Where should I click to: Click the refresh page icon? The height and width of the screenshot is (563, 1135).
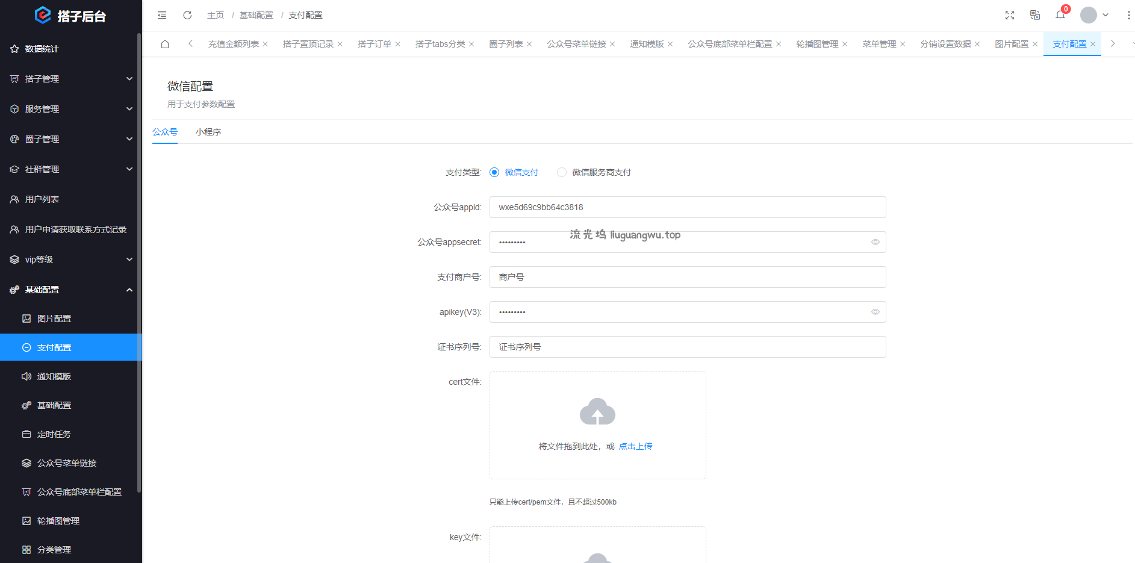point(187,15)
